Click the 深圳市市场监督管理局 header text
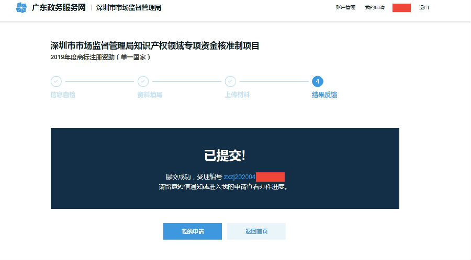 tap(129, 8)
